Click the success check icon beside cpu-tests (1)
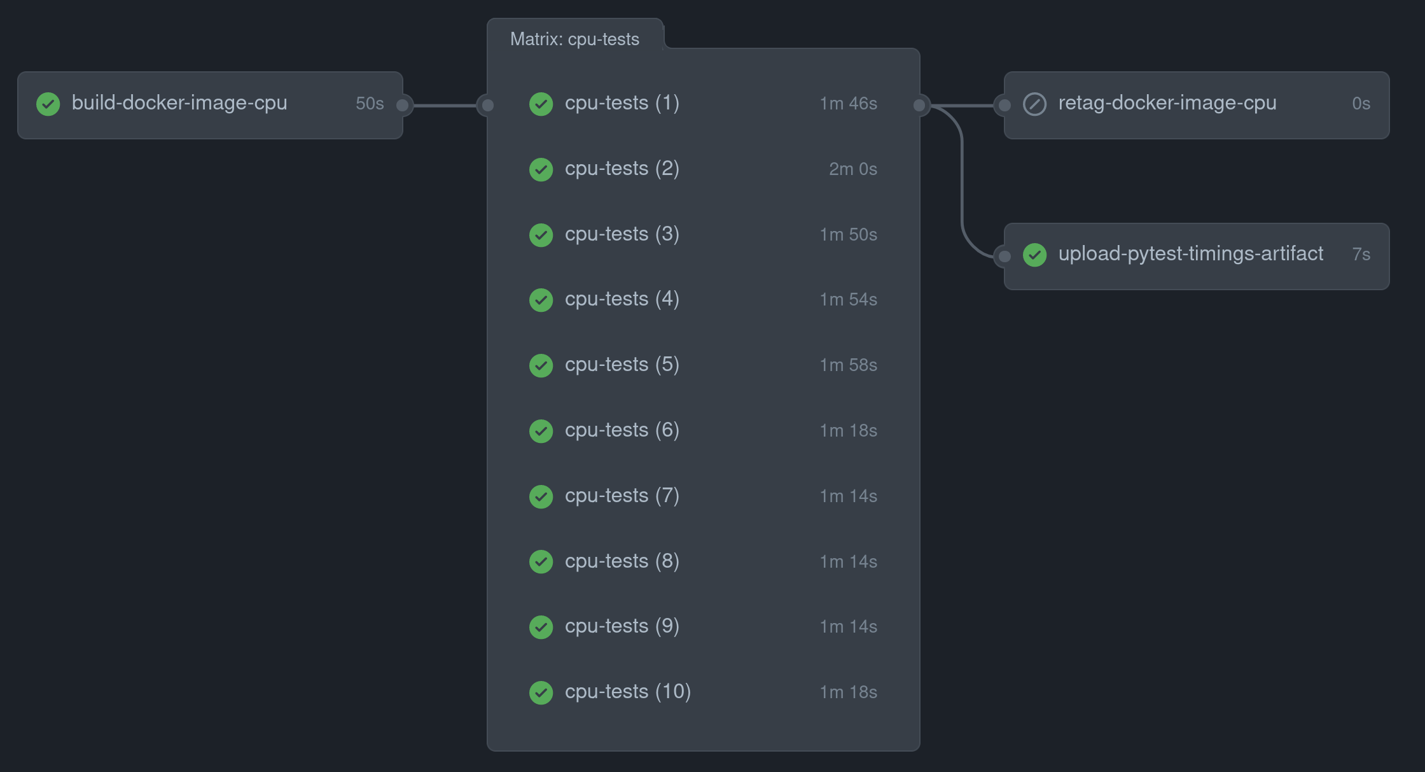The image size is (1425, 772). pyautogui.click(x=541, y=104)
